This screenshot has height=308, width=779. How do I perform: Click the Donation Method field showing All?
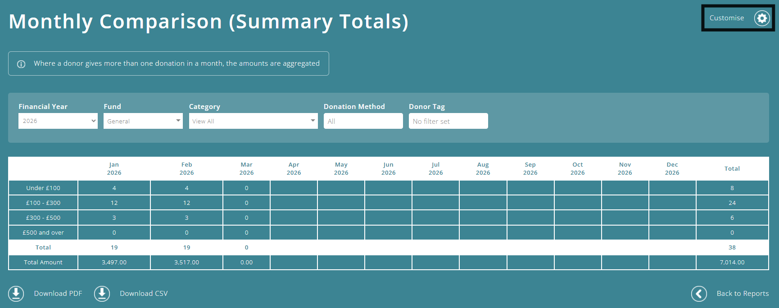[x=363, y=121]
